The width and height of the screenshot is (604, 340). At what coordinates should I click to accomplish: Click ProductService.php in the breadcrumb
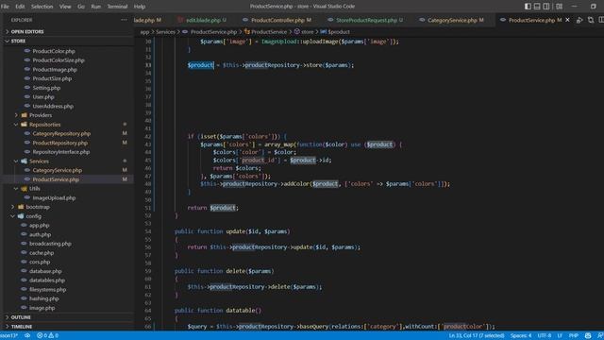(213, 32)
